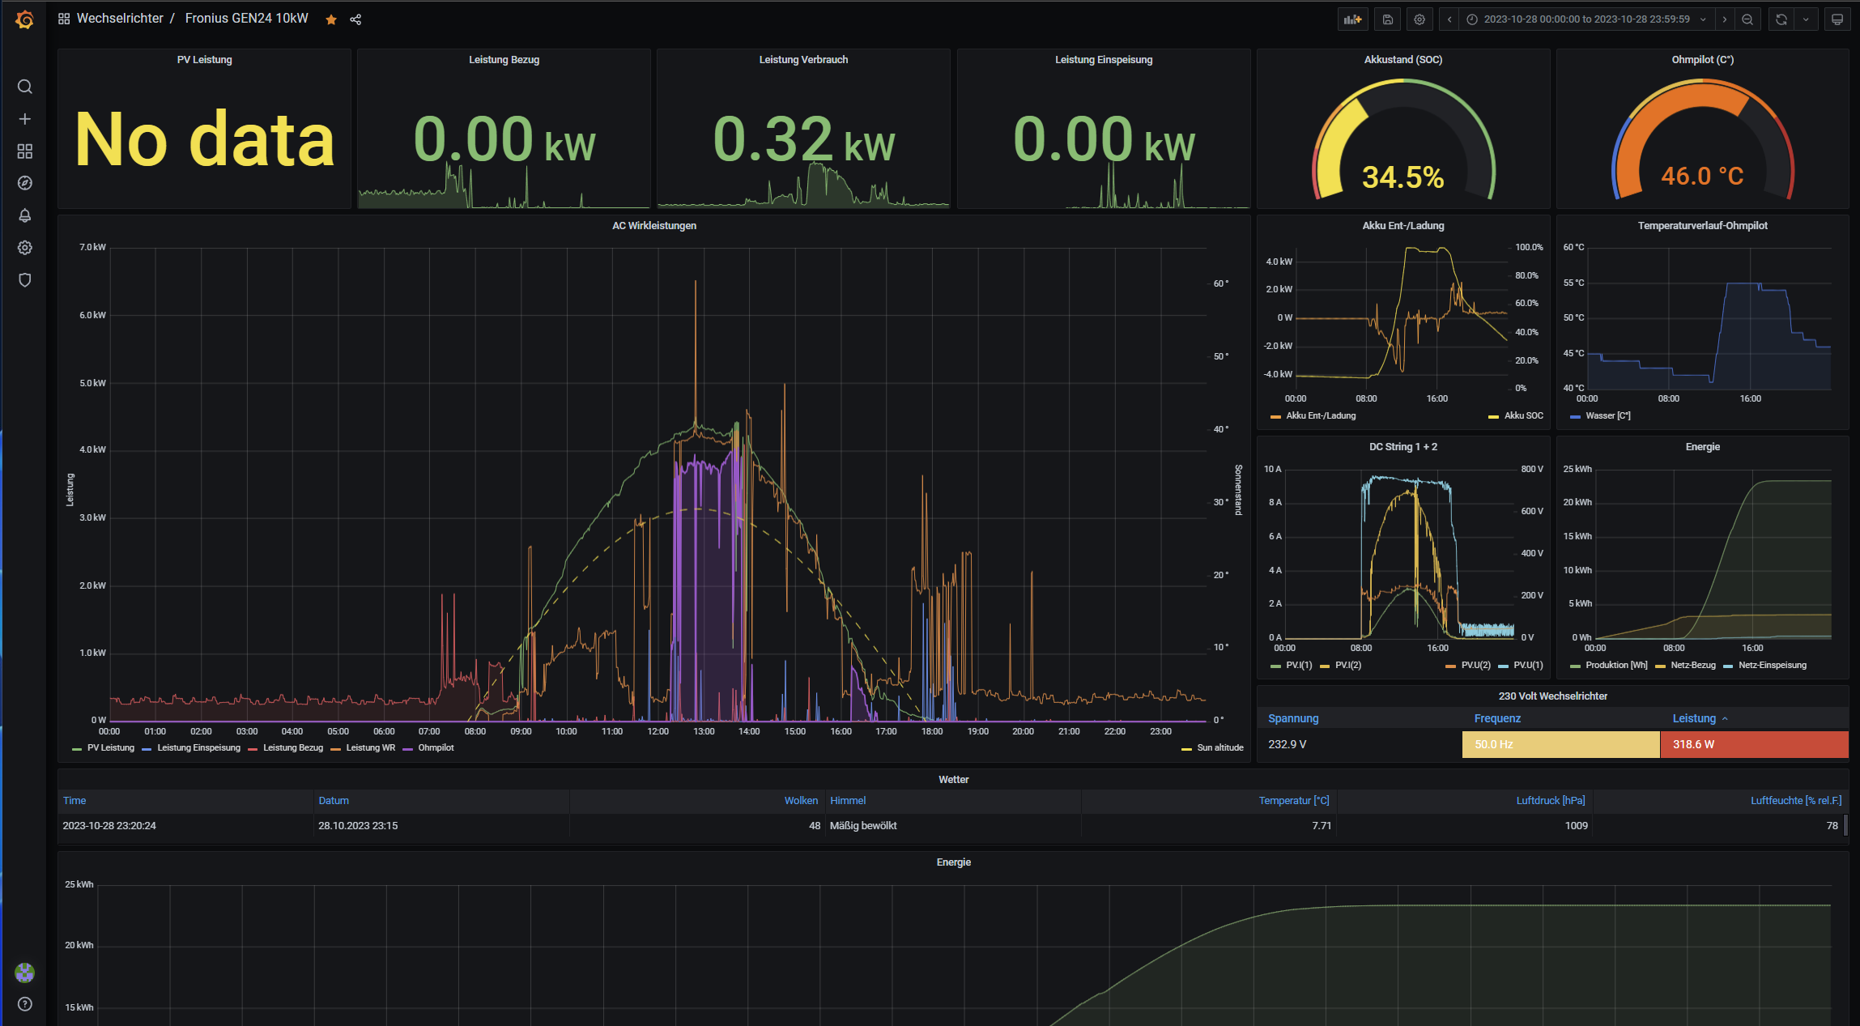Image resolution: width=1860 pixels, height=1026 pixels.
Task: Open the search dashboards icon
Action: point(24,87)
